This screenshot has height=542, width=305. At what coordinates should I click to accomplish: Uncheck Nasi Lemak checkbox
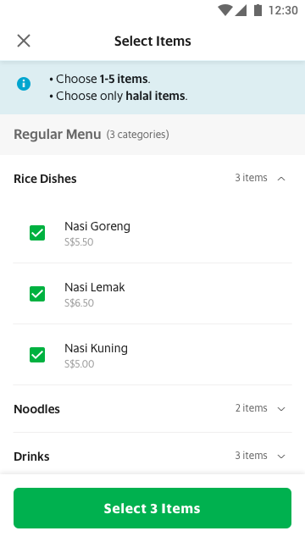[37, 294]
